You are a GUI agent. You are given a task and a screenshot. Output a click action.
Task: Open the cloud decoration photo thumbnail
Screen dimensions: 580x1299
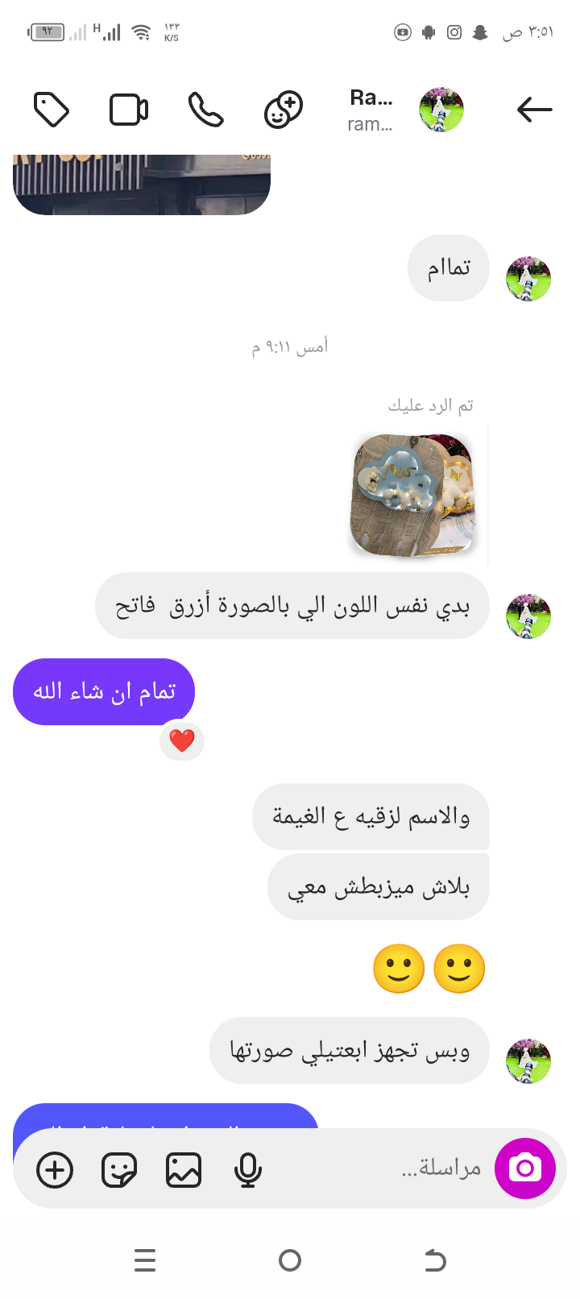(x=413, y=494)
